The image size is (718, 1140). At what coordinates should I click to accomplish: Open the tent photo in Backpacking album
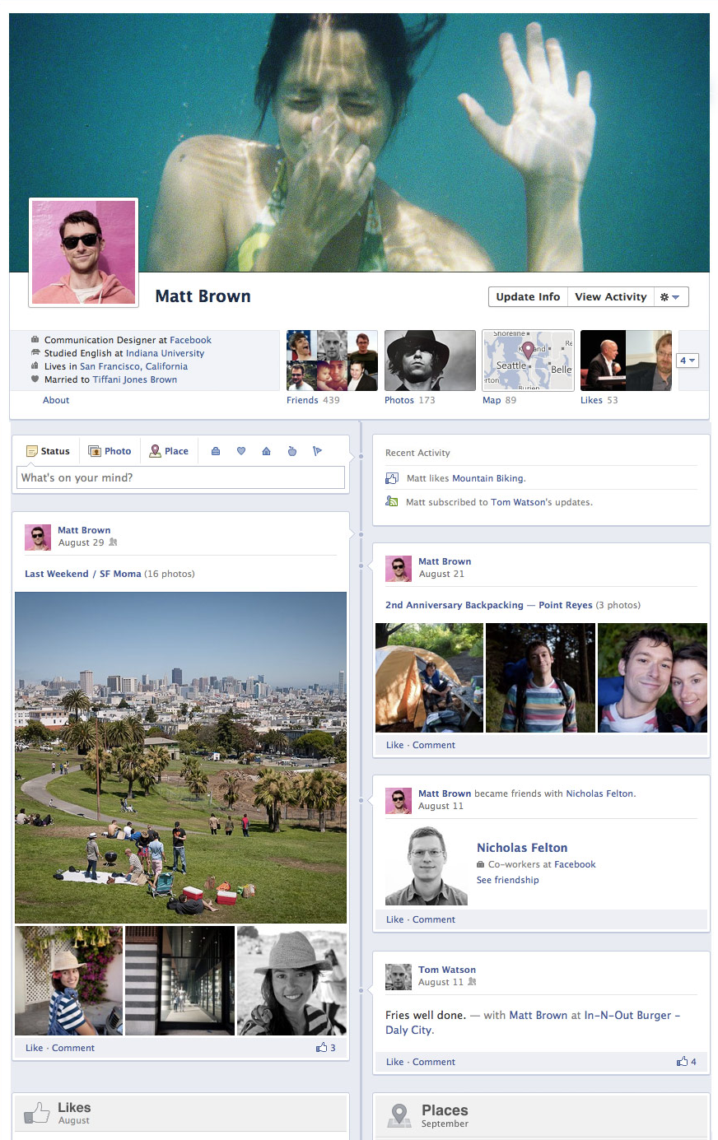429,677
